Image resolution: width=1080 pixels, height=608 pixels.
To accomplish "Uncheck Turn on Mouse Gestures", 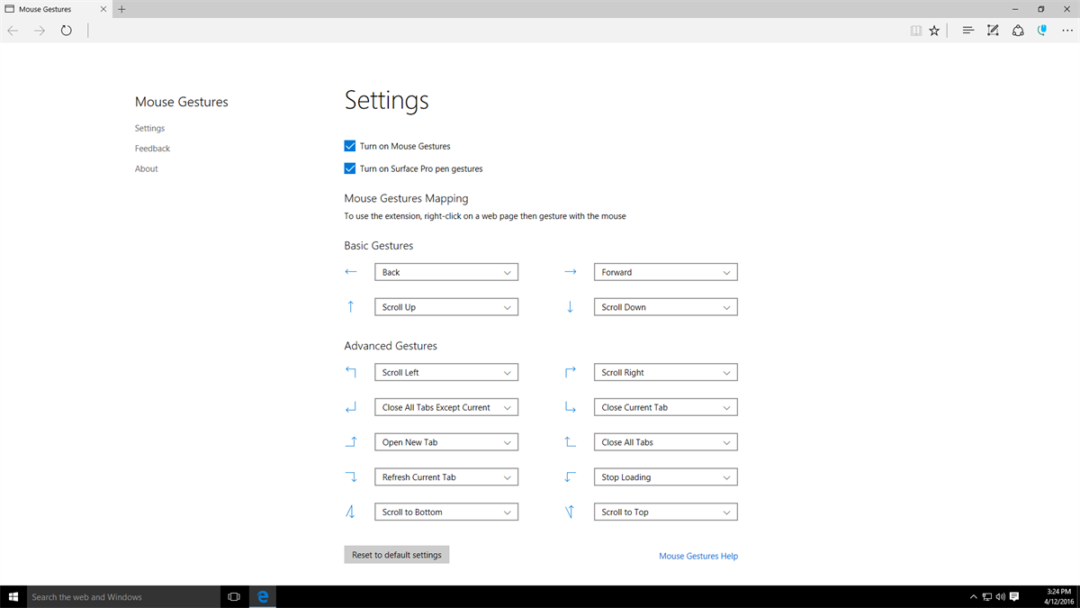I will (350, 146).
